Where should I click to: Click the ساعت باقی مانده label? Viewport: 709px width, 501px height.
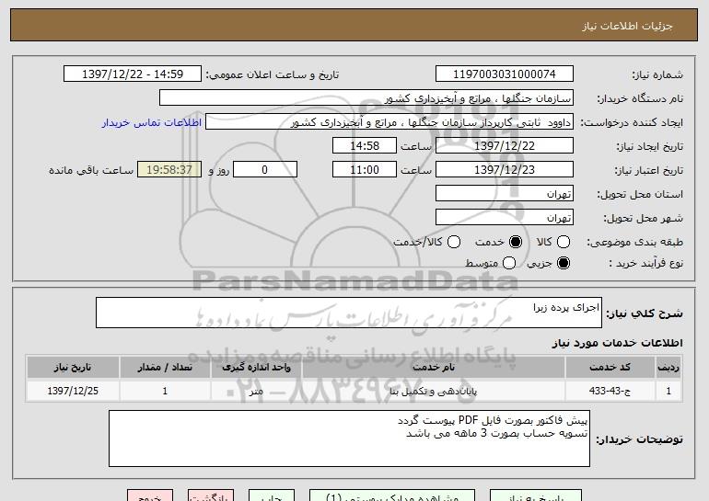point(91,170)
